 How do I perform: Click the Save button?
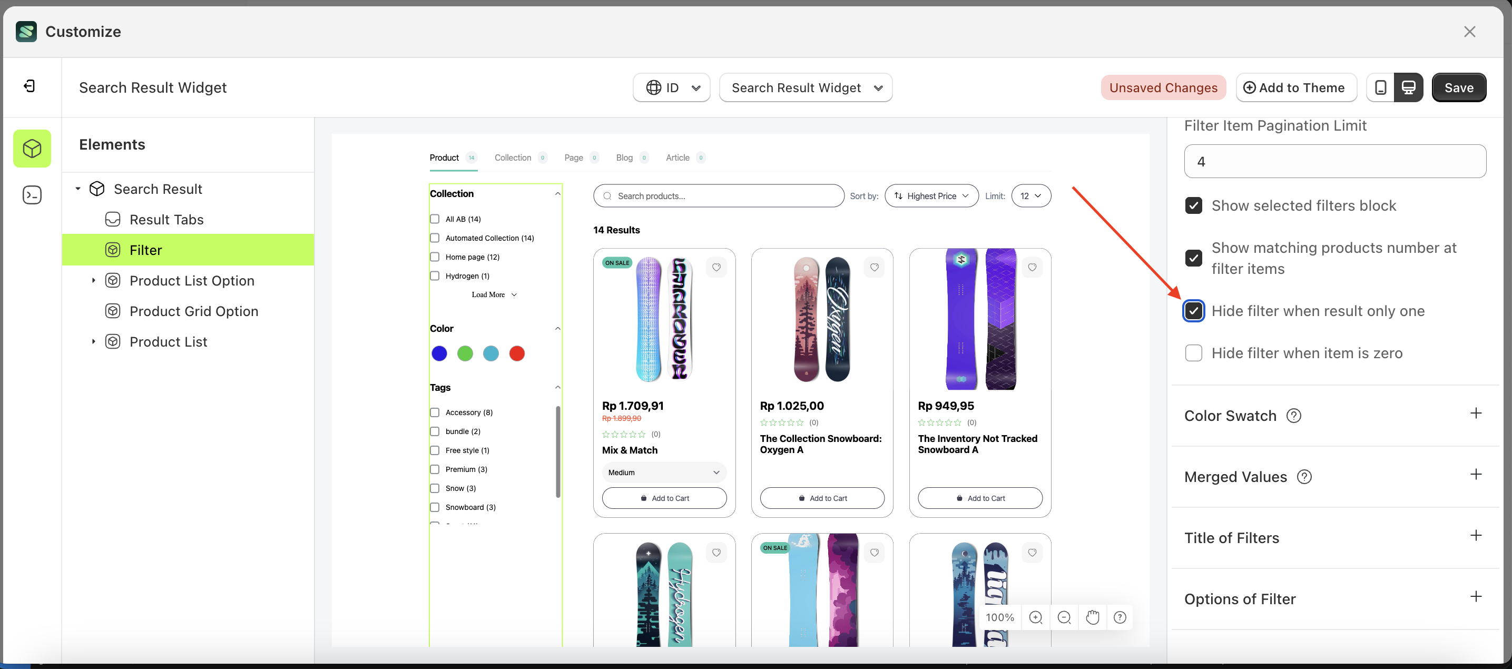(x=1459, y=87)
